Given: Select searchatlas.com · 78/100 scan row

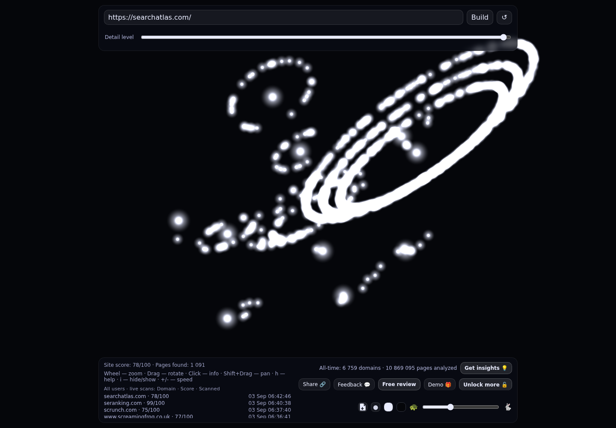Looking at the screenshot, I should [x=197, y=396].
